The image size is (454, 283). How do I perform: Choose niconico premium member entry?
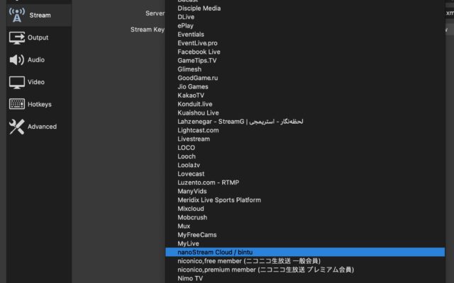(265, 270)
